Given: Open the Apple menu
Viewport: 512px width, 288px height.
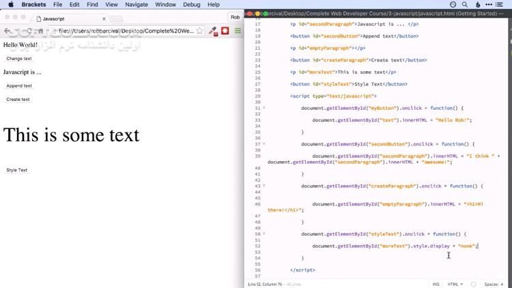Looking at the screenshot, I should pos(11,5).
